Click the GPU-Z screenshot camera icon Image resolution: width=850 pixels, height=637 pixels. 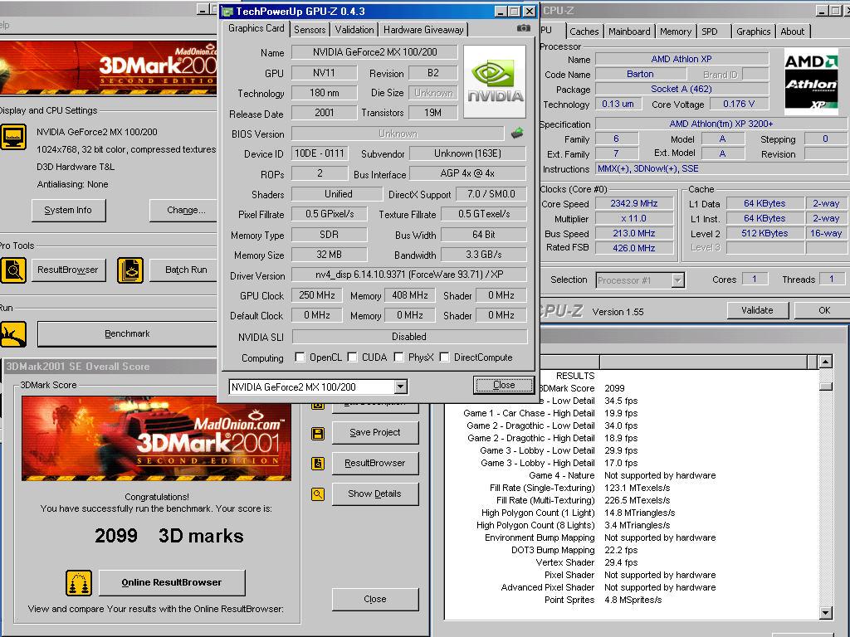click(523, 28)
